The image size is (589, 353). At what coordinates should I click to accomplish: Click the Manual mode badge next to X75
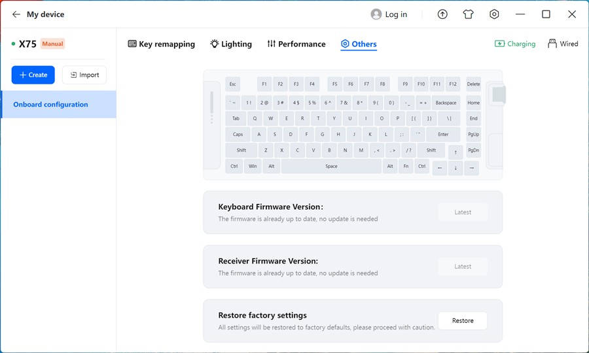52,44
